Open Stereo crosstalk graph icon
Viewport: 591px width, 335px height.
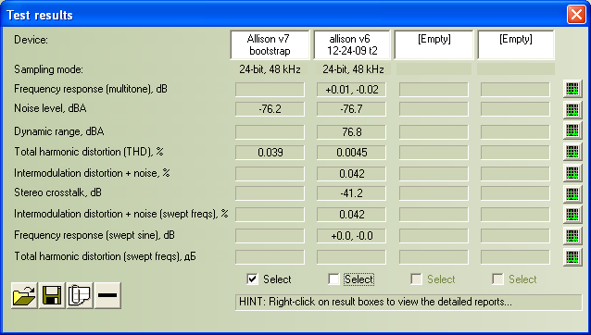point(572,193)
